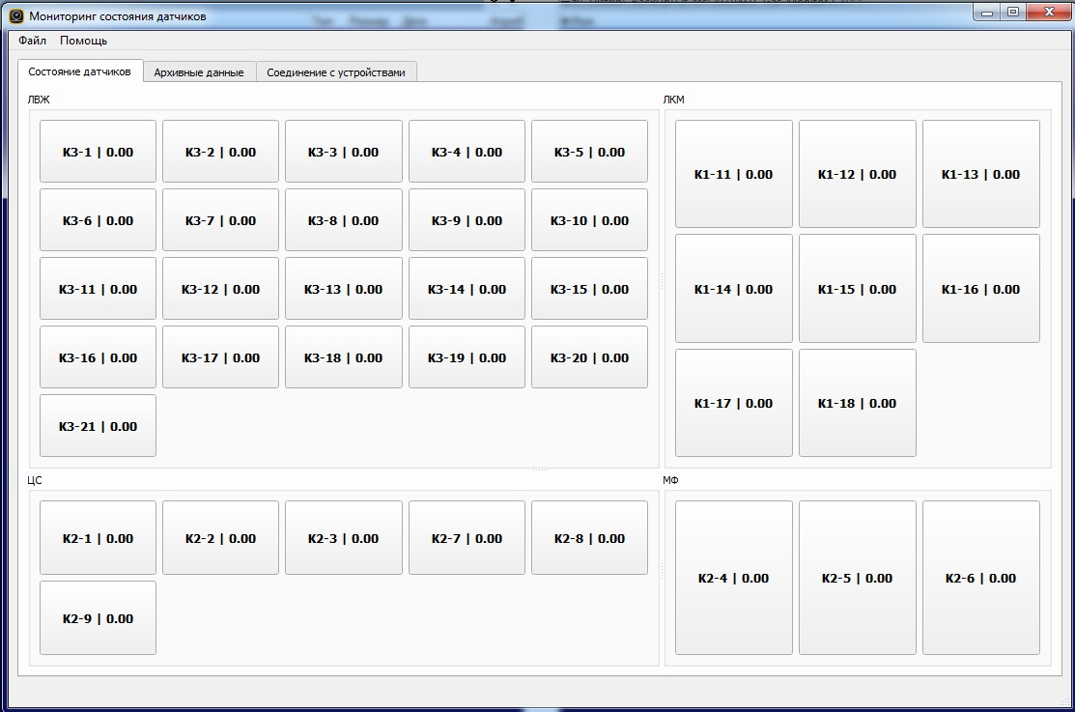Click sensor К3-16 in ЛВЖ group
The width and height of the screenshot is (1075, 712).
click(x=99, y=357)
